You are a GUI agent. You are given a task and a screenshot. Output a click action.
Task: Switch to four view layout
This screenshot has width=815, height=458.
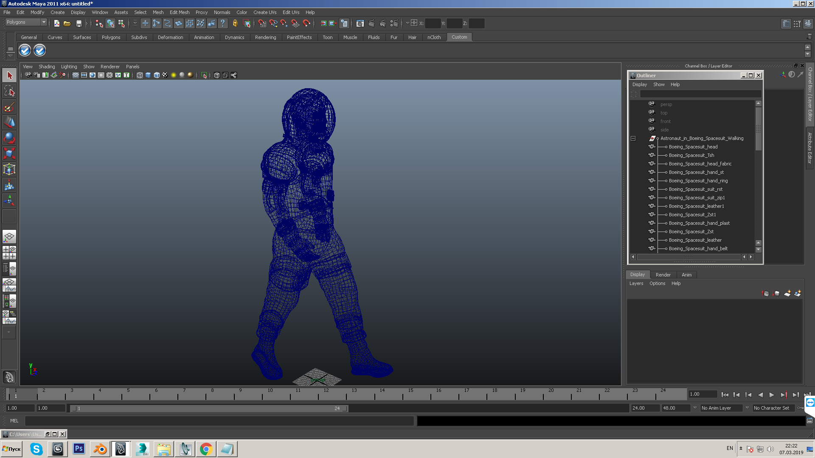click(x=9, y=253)
